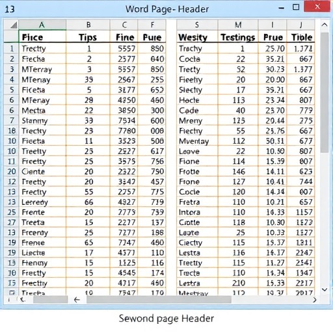
Task: Click the "Tiple" header cell
Action: 300,37
